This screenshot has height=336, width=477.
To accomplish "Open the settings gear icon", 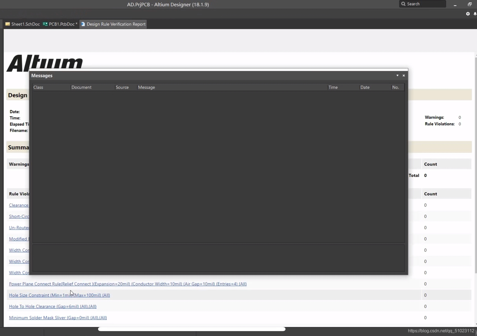I will [468, 14].
